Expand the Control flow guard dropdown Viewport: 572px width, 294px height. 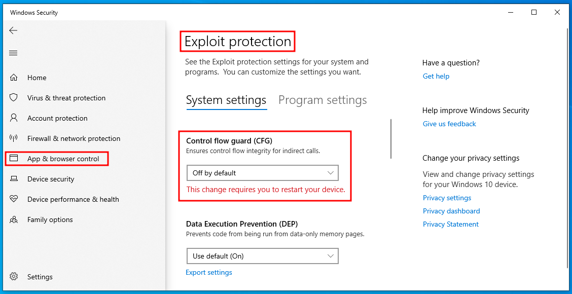(262, 173)
